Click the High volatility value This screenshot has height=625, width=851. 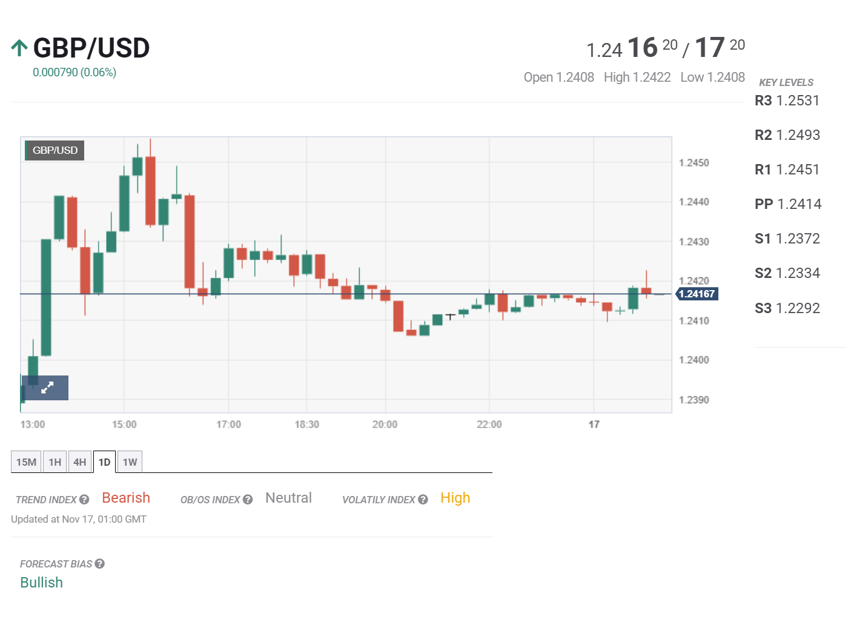(455, 498)
